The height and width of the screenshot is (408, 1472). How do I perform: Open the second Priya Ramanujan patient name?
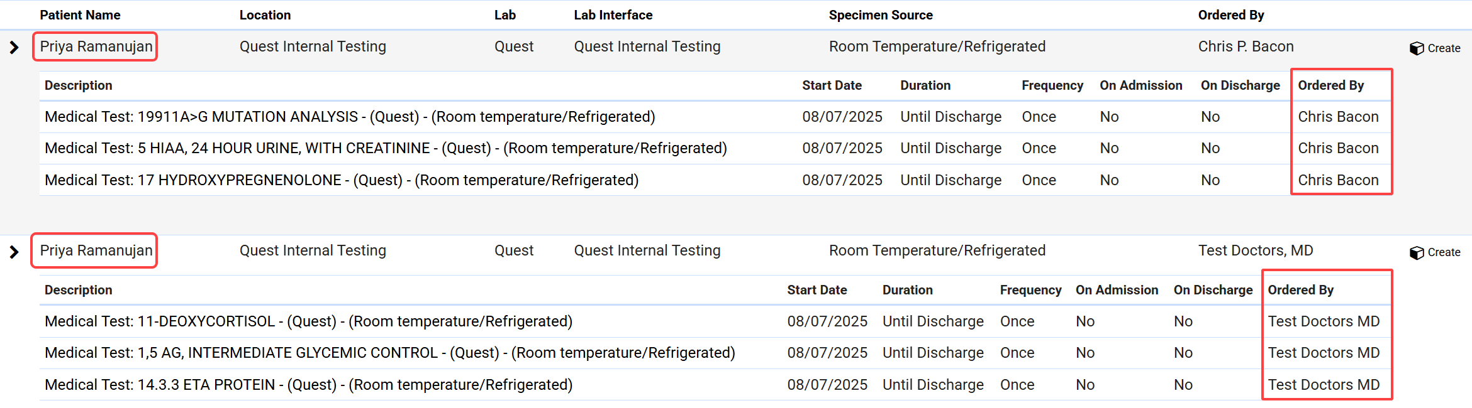tap(96, 250)
